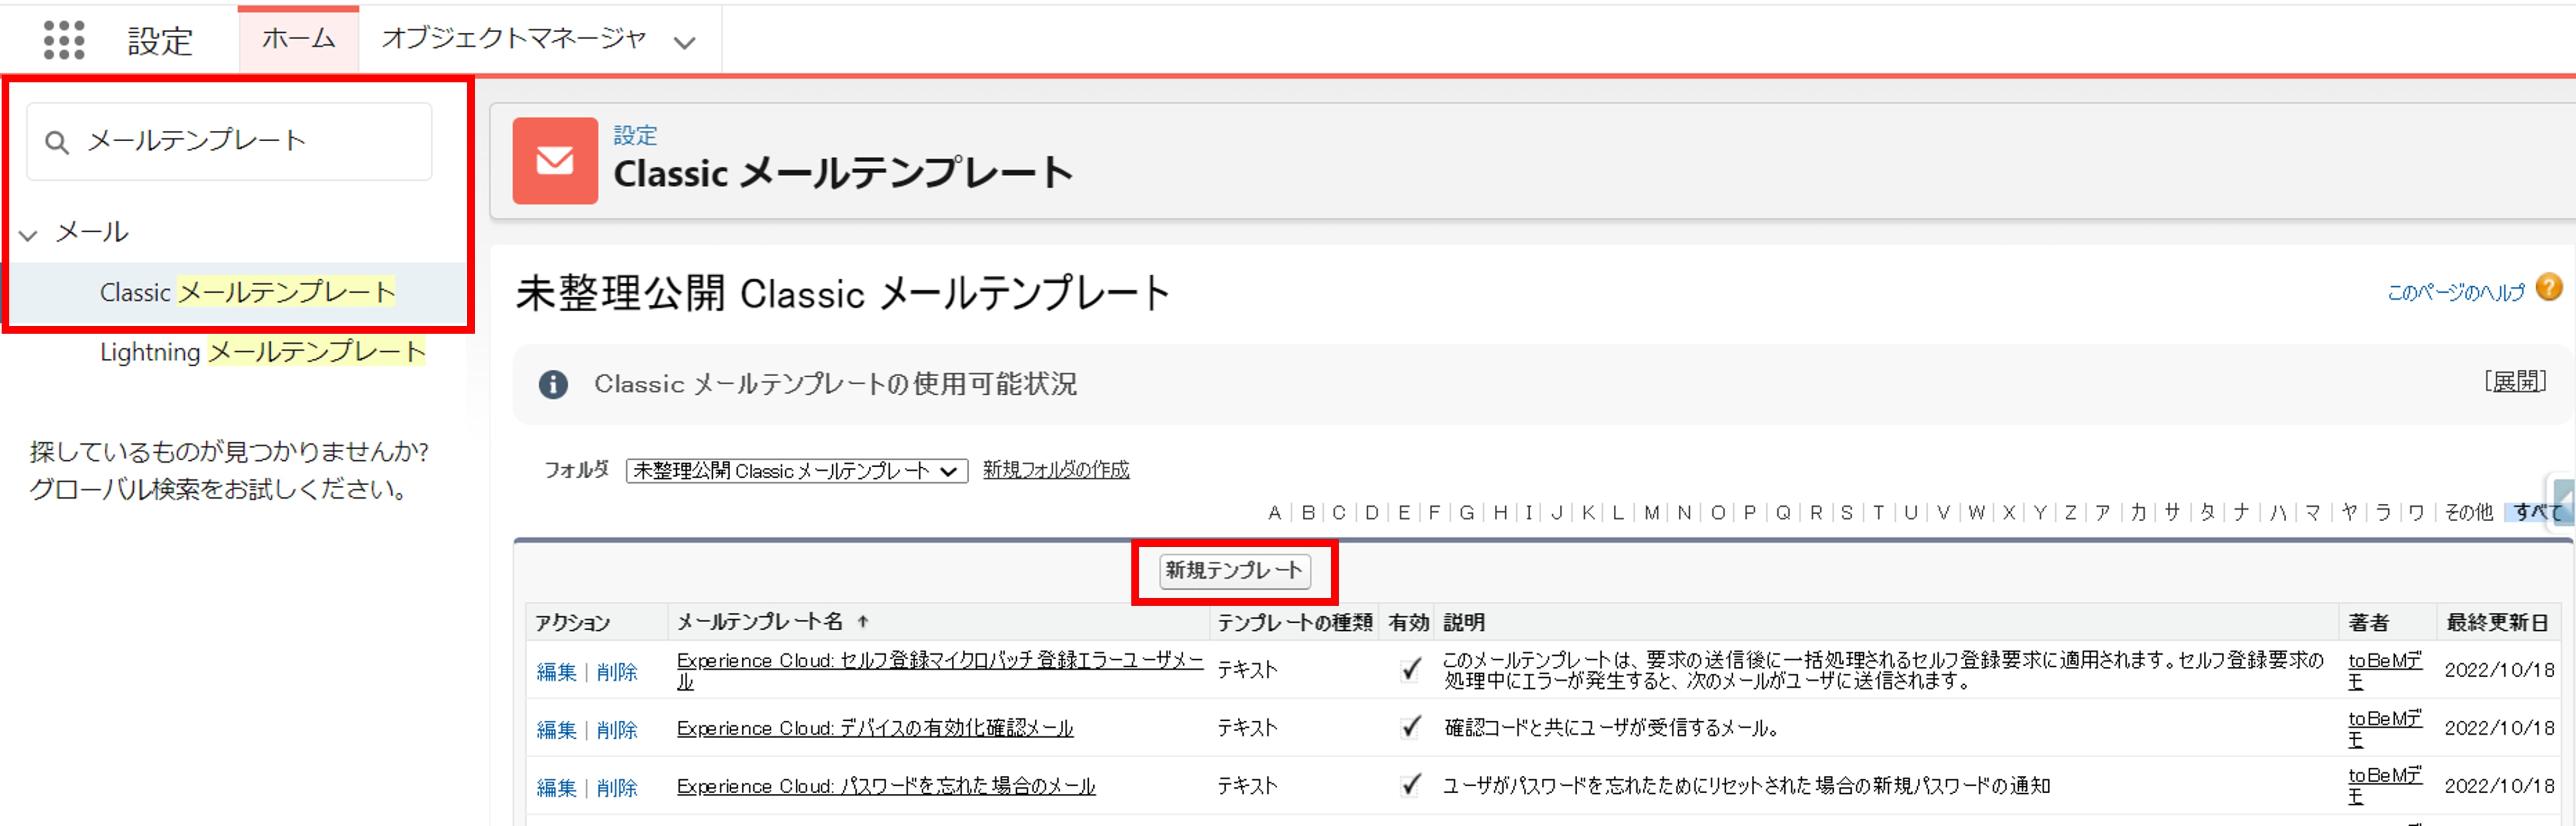Click the 著者 column header
The height and width of the screenshot is (826, 2576).
click(x=2368, y=622)
